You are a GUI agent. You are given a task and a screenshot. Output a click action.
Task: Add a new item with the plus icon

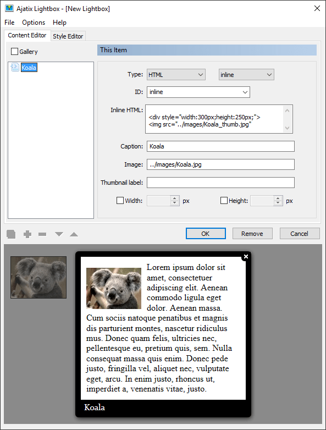27,234
